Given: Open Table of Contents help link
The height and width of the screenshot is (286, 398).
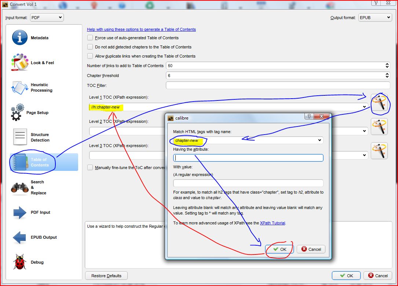Looking at the screenshot, I should (141, 29).
